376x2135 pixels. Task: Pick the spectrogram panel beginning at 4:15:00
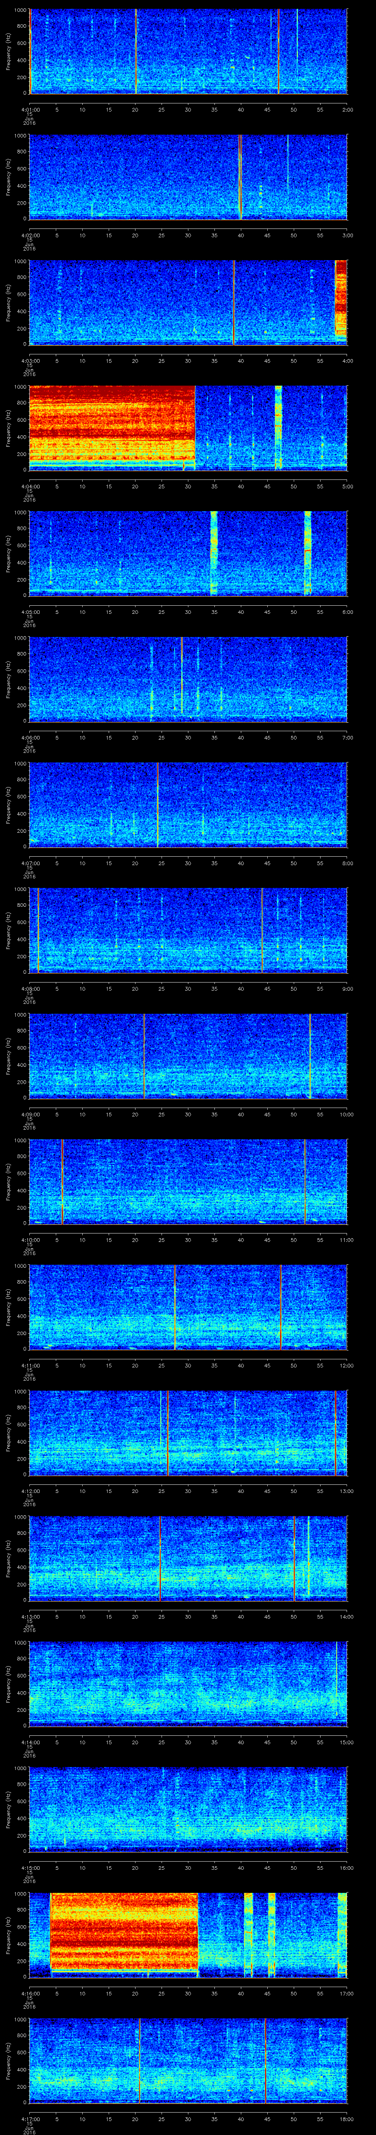pyautogui.click(x=188, y=1809)
